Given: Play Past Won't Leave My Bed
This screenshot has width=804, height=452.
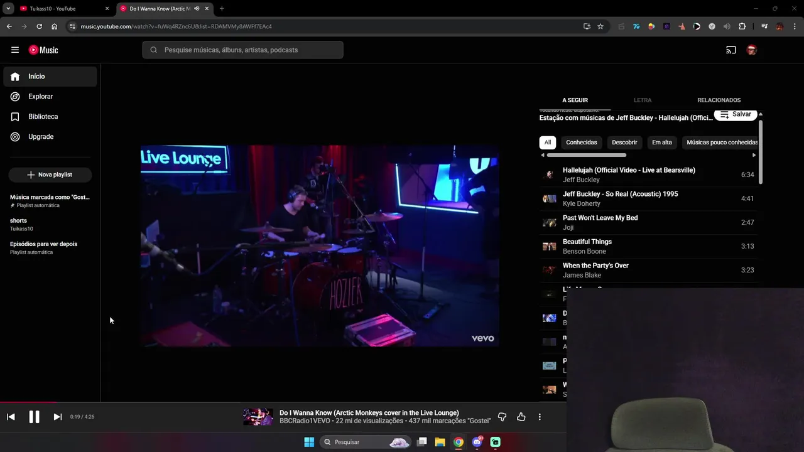Looking at the screenshot, I should (648, 222).
